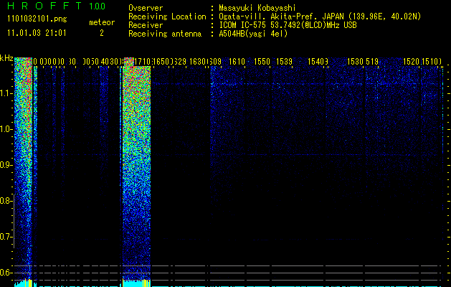The image size is (451, 287).
Task: Click the 1610 time marker
Action: tap(237, 62)
